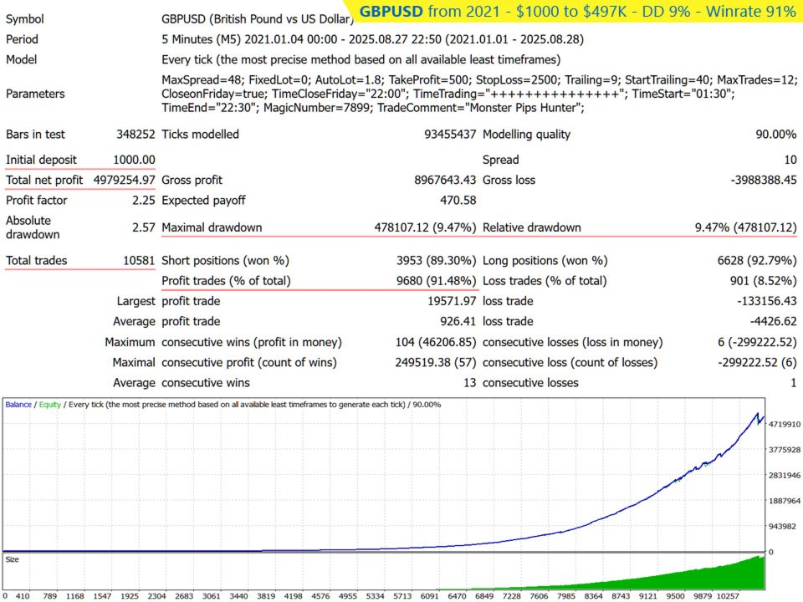Viewport: 803px width, 602px height.
Task: Click the consecutive losses value 6 (-299222.52)
Action: (757, 342)
